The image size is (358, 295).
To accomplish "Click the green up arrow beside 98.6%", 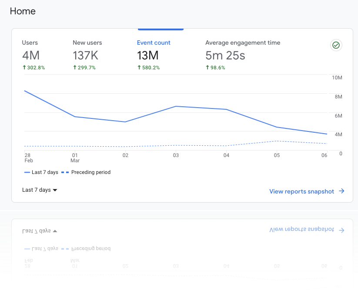I will tap(207, 68).
